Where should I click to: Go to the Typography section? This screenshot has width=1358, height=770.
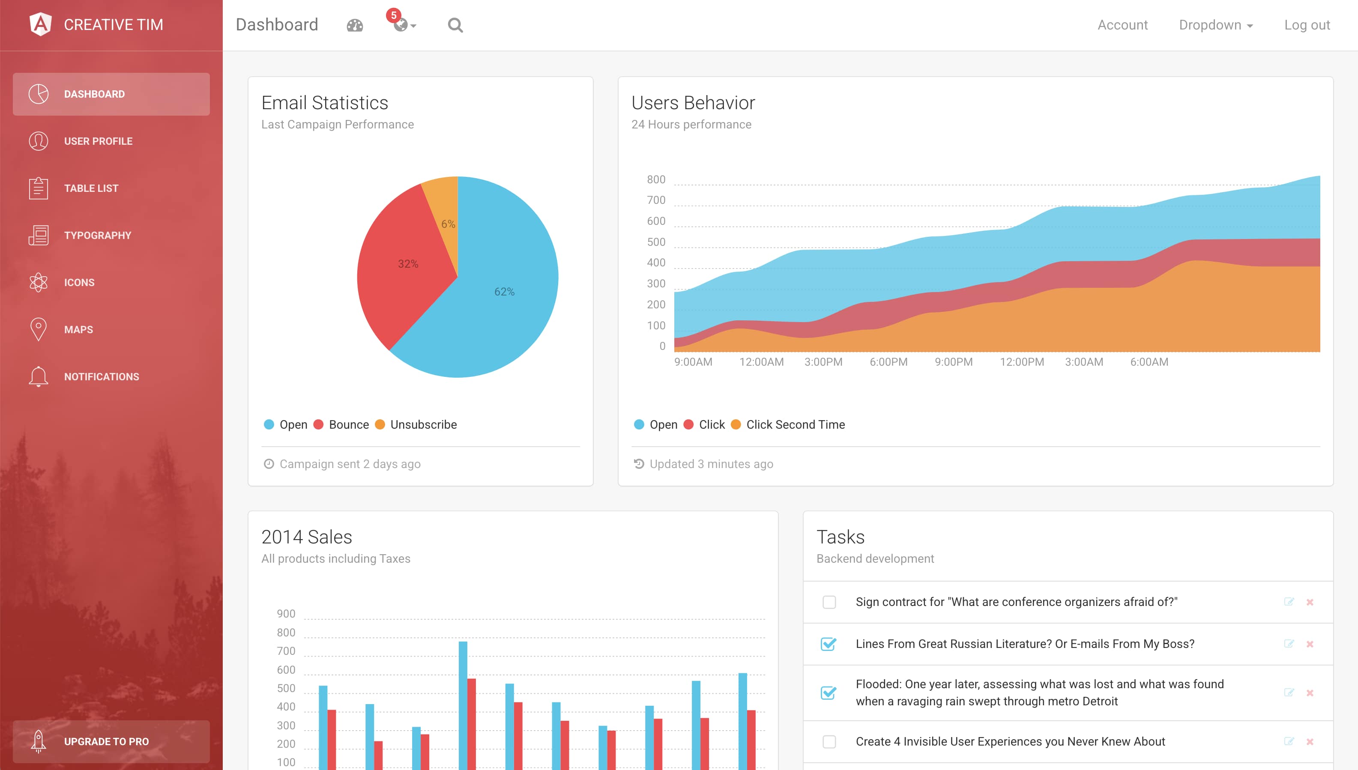coord(38,235)
